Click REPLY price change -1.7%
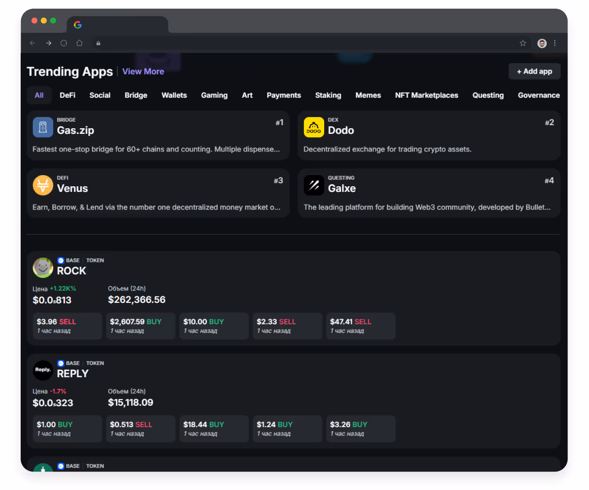 (x=58, y=391)
